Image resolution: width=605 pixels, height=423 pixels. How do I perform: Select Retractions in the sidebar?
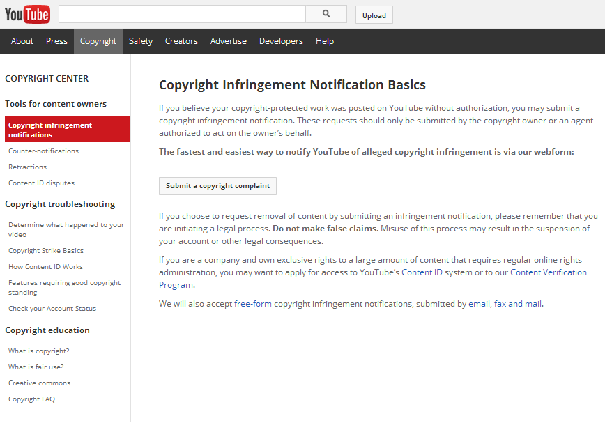(28, 167)
